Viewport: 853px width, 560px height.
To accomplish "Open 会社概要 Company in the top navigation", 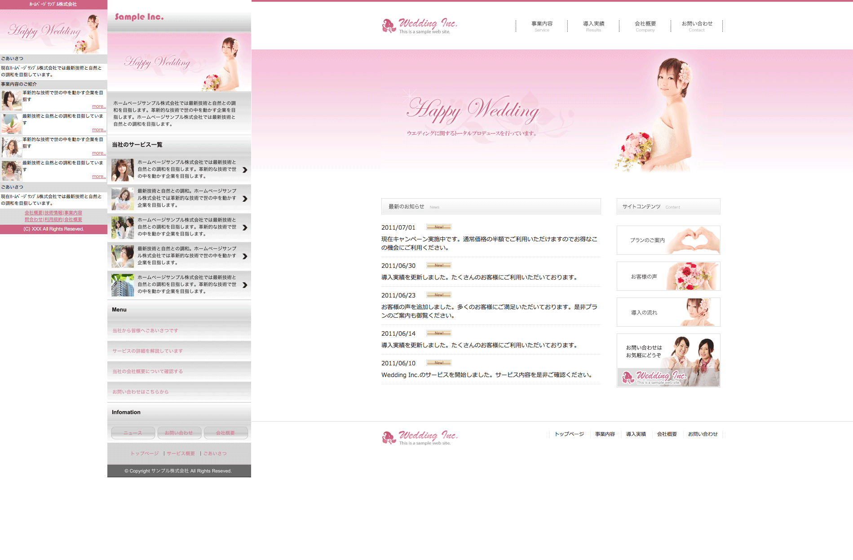I will click(645, 26).
